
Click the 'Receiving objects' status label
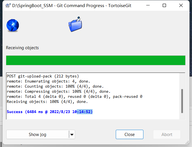22,48
